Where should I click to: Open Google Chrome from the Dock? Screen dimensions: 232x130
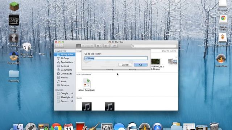(x=56, y=127)
